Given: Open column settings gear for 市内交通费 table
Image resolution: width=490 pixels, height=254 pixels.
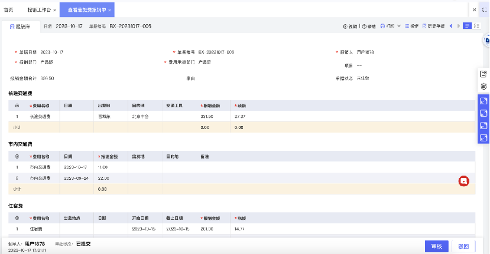Looking at the screenshot, I should [17, 156].
